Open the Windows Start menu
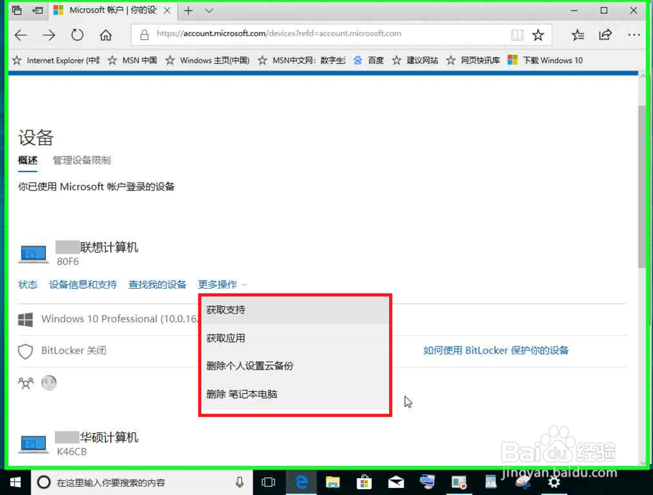 click(x=16, y=483)
